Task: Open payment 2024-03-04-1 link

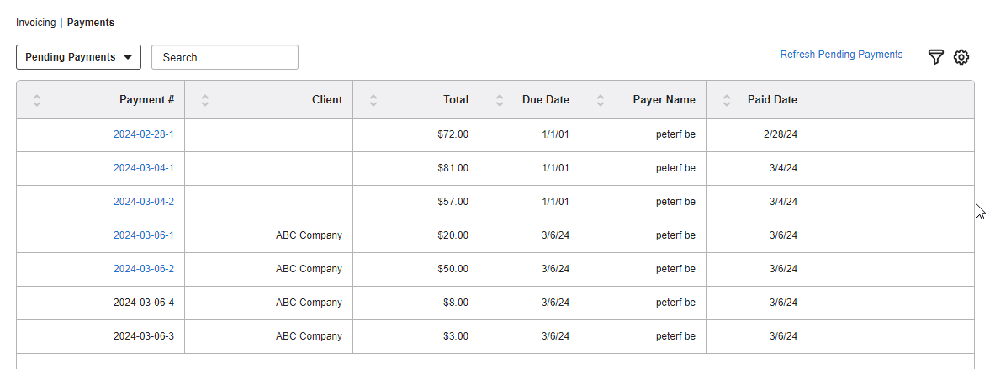Action: 144,168
